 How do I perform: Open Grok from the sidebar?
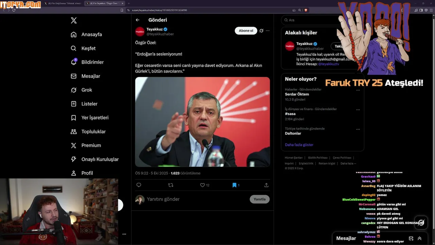pos(82,90)
